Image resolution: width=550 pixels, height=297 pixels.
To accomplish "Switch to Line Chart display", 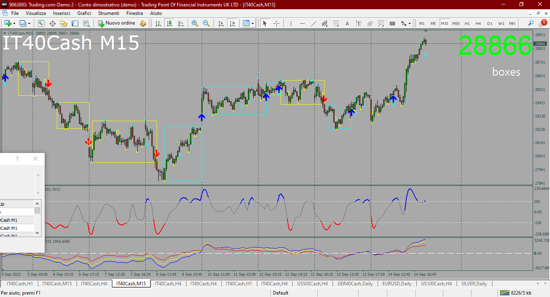I will pyautogui.click(x=181, y=23).
